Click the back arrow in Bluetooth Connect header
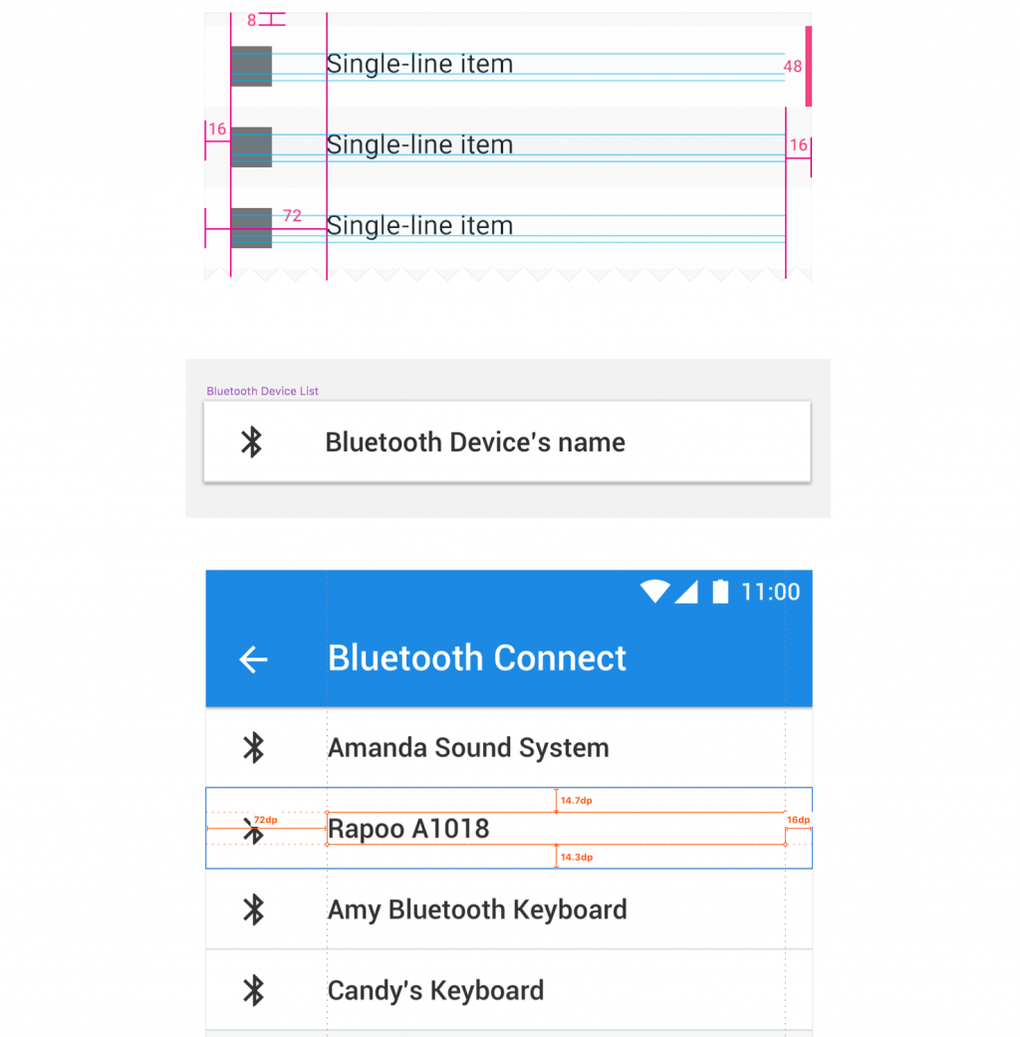Viewport: 1020px width, 1037px height. pos(253,659)
